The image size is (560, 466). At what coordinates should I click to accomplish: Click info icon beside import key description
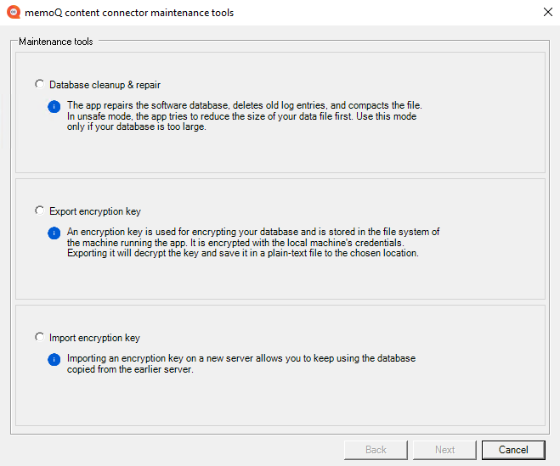click(54, 359)
